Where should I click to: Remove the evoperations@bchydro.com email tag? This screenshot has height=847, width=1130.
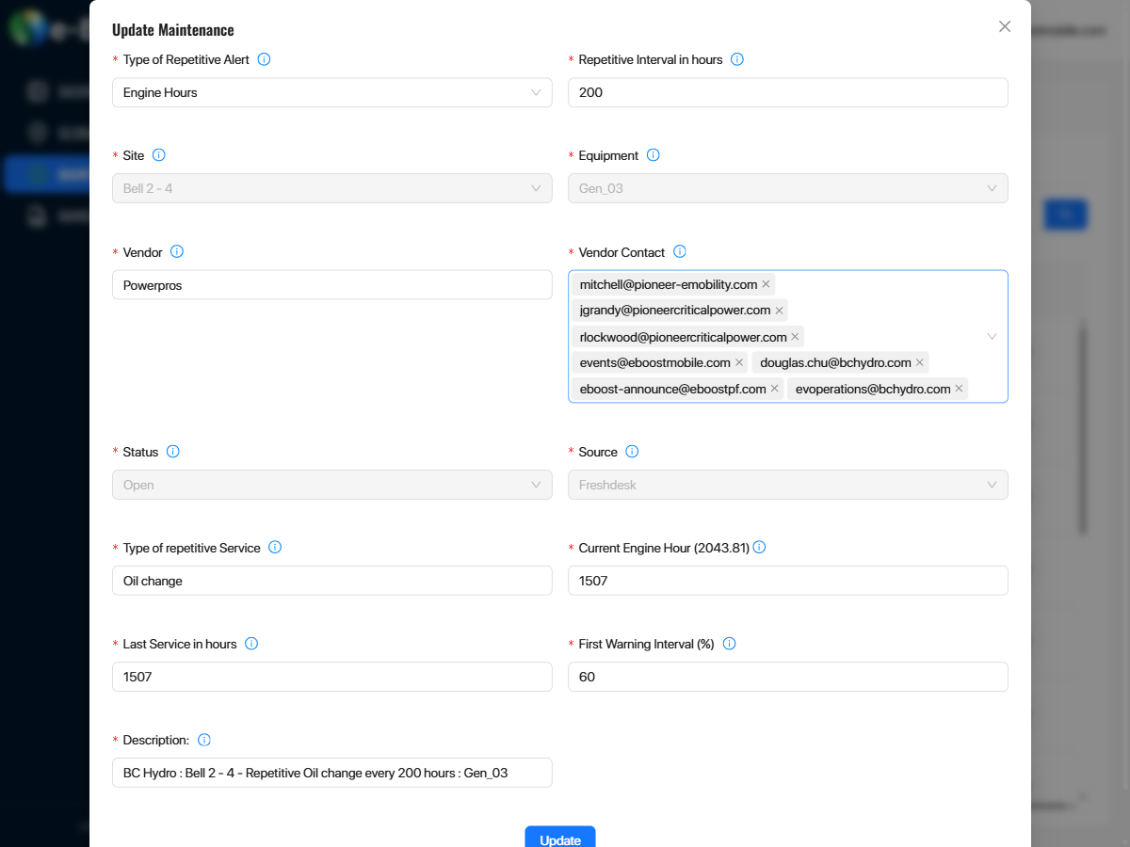click(x=958, y=388)
